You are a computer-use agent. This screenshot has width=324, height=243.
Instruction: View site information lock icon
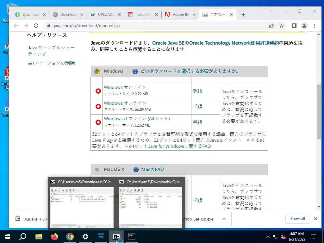[x=49, y=26]
